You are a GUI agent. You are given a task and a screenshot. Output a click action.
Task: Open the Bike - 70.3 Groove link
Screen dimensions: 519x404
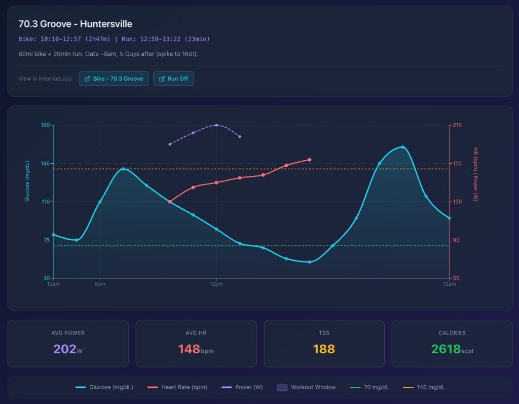pyautogui.click(x=114, y=79)
